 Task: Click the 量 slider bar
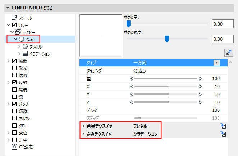pos(166,79)
